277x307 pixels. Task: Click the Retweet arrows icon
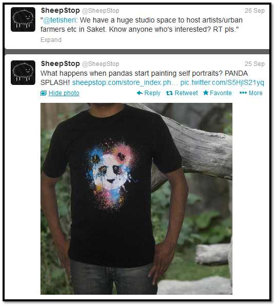pyautogui.click(x=169, y=93)
